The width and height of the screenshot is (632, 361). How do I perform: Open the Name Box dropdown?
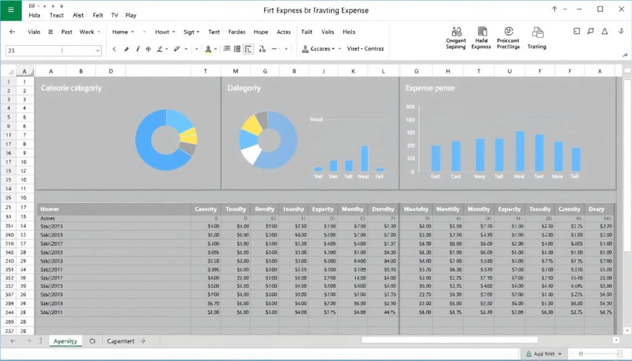(98, 51)
